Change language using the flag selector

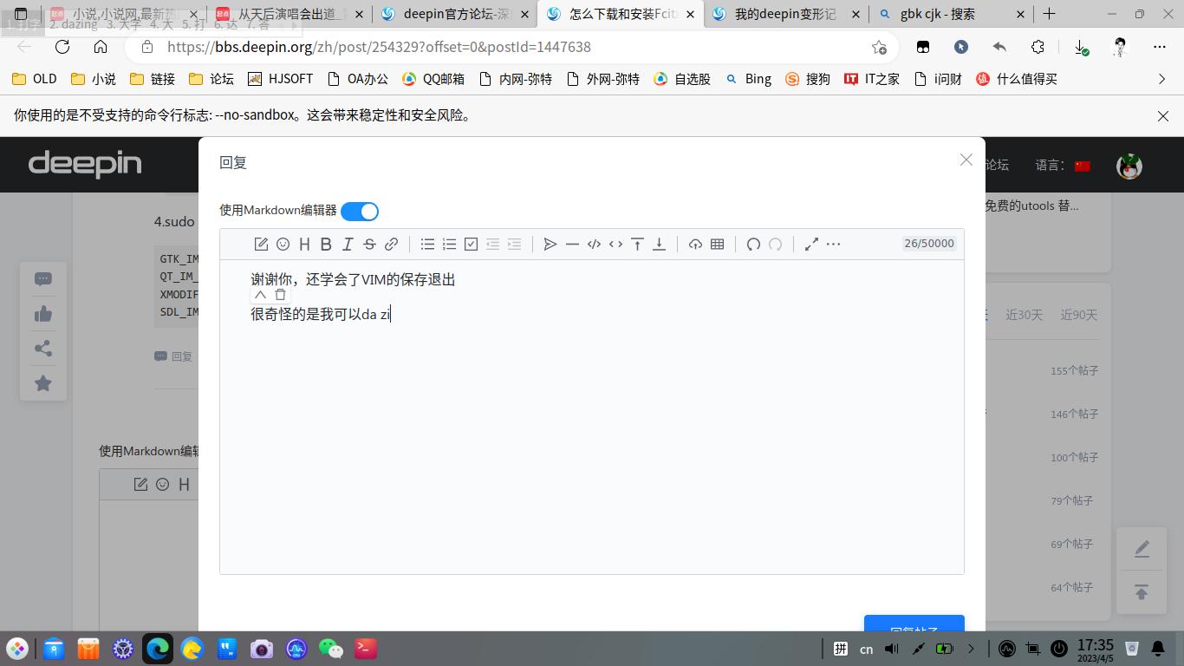pos(1083,166)
